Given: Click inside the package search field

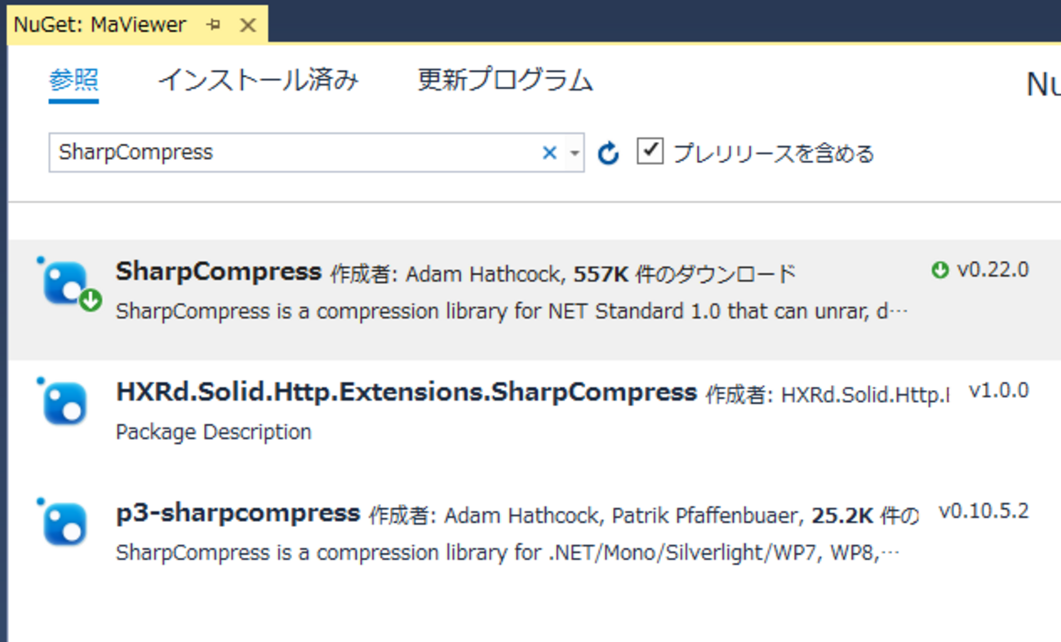Looking at the screenshot, I should (294, 153).
